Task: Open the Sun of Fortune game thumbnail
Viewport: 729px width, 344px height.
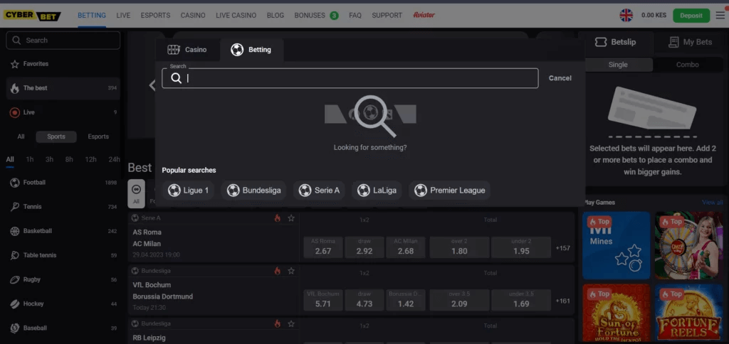Action: [616, 313]
